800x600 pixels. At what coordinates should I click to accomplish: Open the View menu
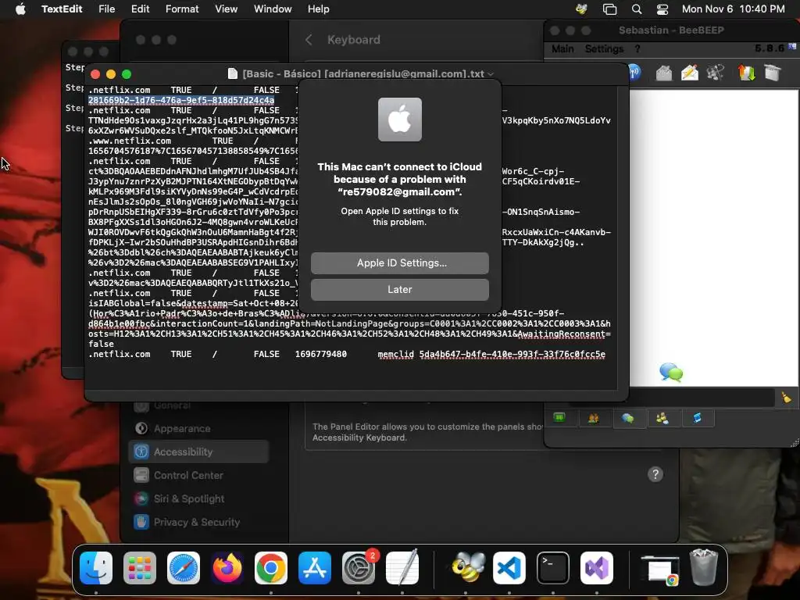pyautogui.click(x=226, y=9)
